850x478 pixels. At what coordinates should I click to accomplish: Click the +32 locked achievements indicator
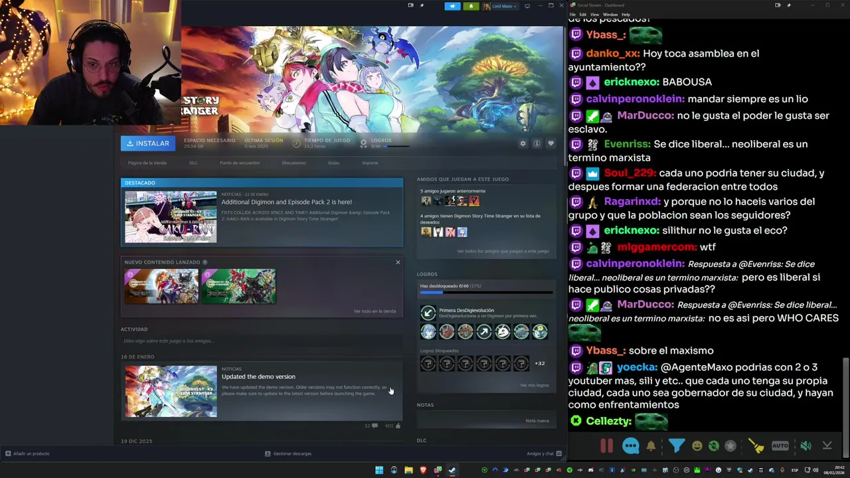click(x=539, y=363)
